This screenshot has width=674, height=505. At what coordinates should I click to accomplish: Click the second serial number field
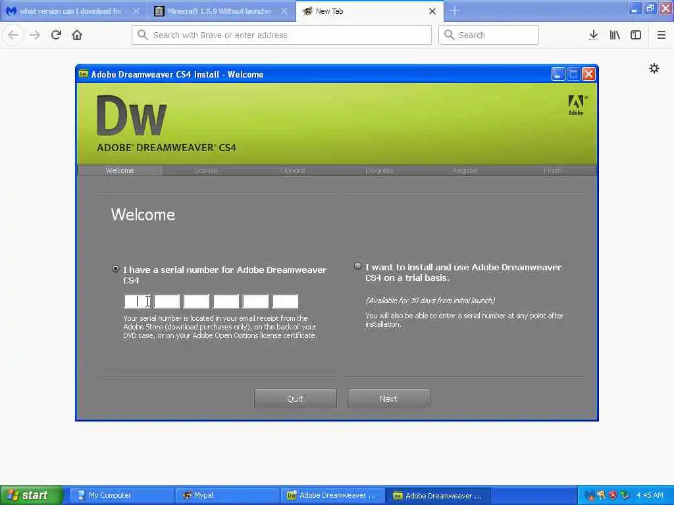pos(167,301)
